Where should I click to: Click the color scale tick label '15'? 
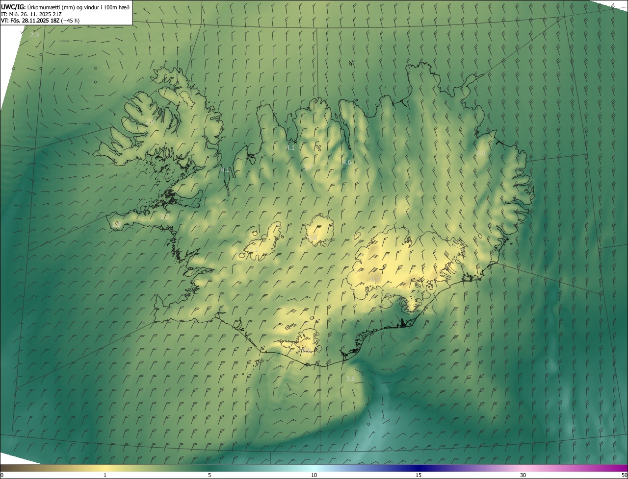419,475
